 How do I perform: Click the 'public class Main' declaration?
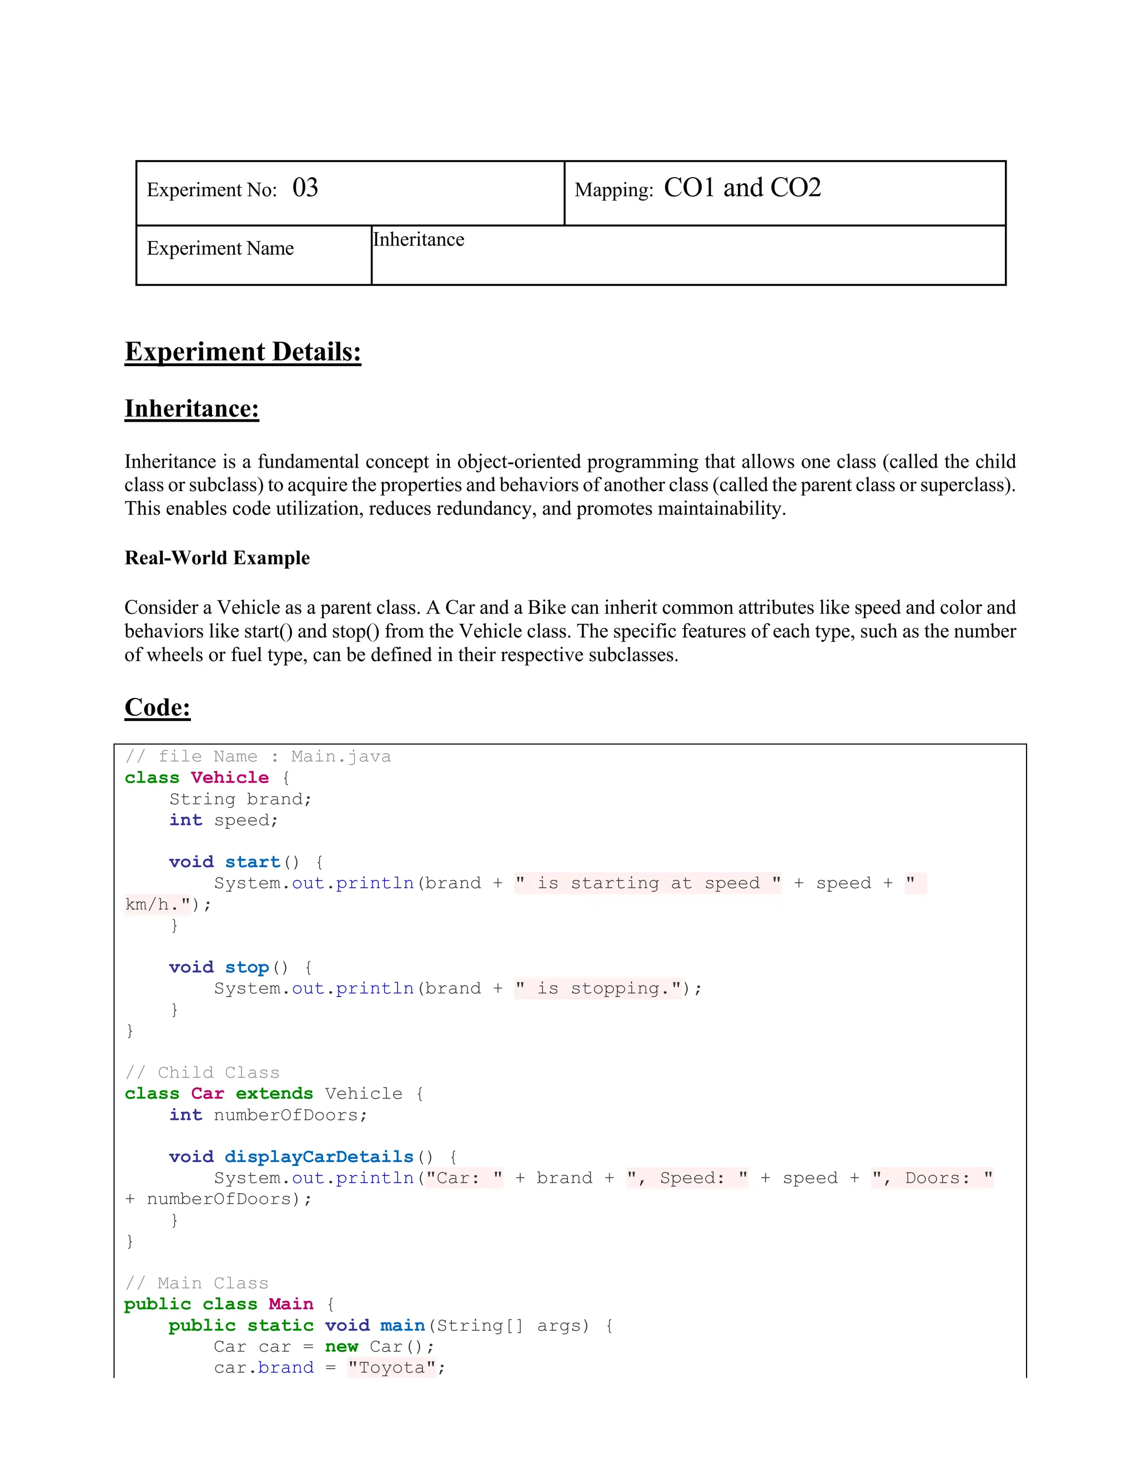pyautogui.click(x=219, y=1304)
